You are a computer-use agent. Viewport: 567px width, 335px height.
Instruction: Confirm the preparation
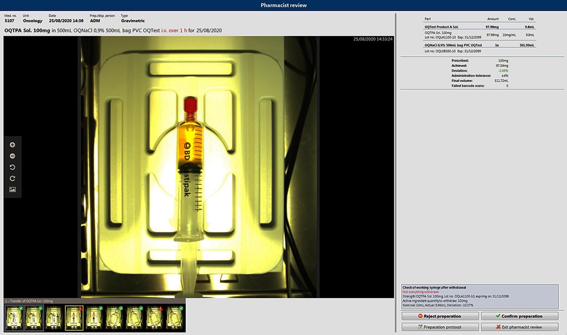pos(519,316)
